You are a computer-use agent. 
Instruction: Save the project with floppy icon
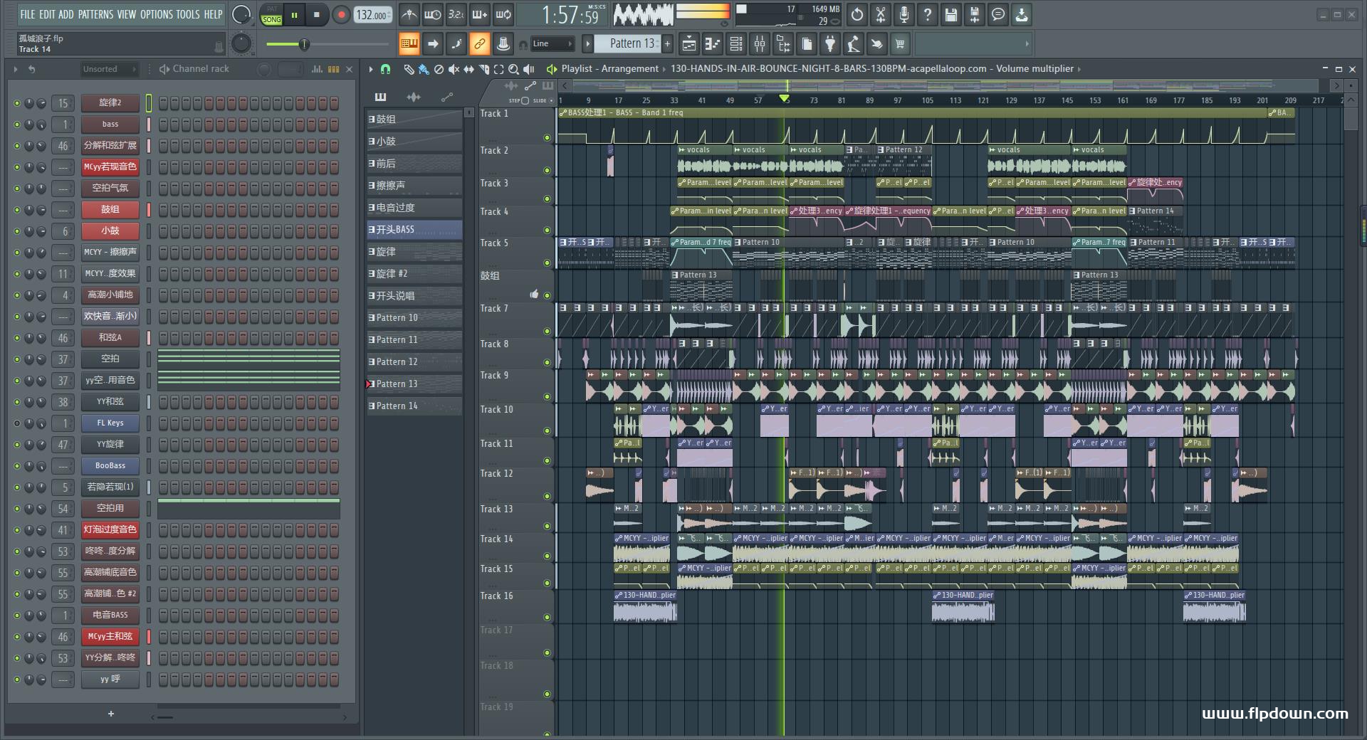pyautogui.click(x=950, y=14)
